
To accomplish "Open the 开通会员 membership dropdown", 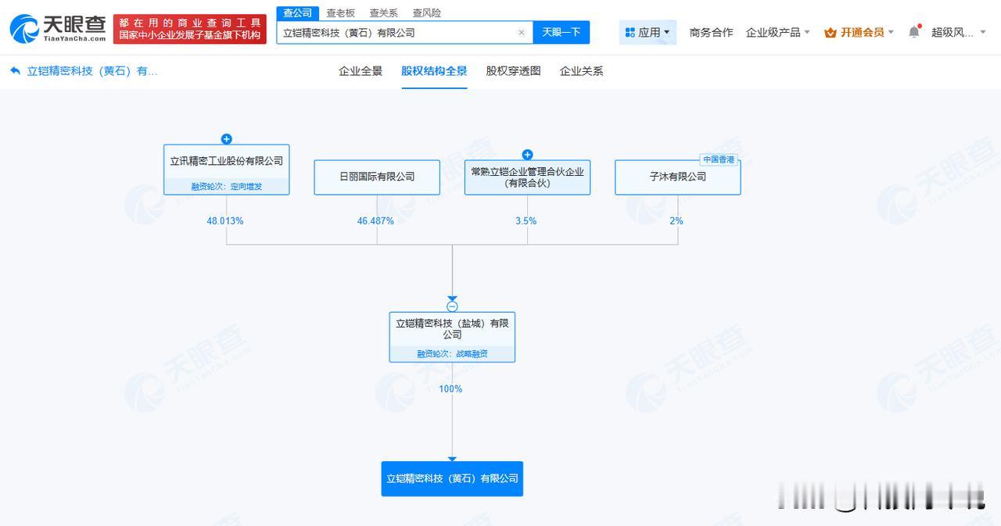I will 859,32.
